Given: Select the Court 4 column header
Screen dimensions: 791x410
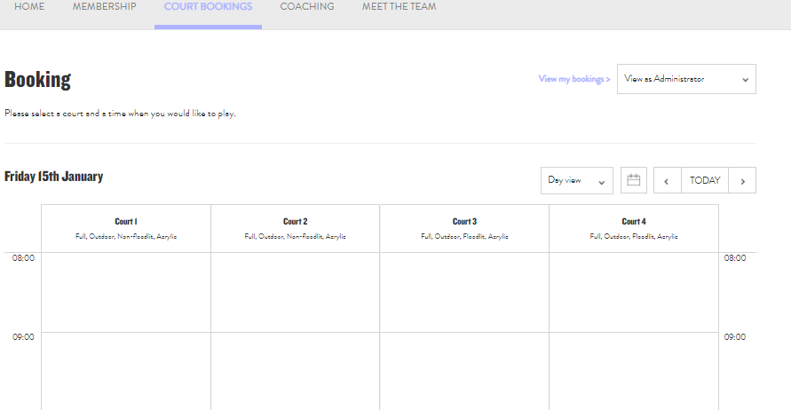Looking at the screenshot, I should click(x=633, y=228).
